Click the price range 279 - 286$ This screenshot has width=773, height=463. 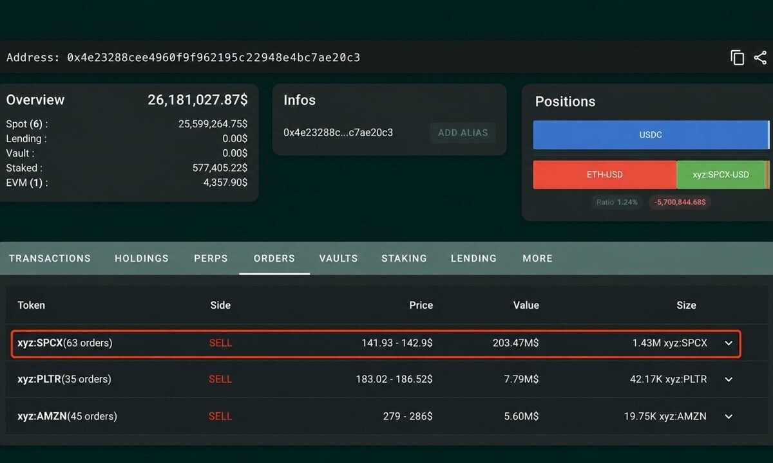coord(408,417)
